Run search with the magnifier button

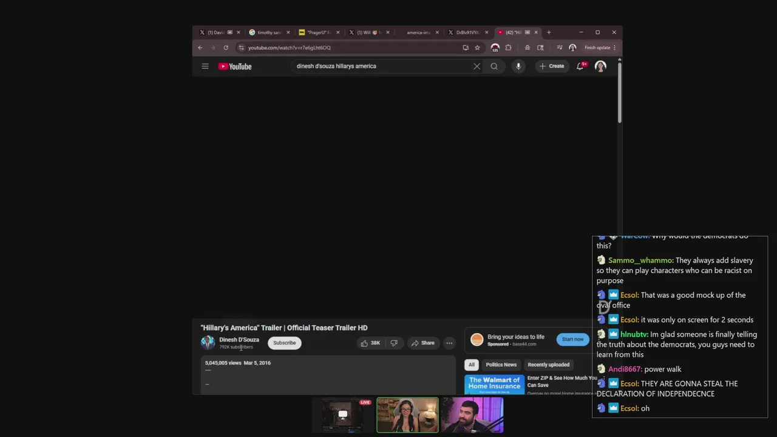(x=494, y=66)
